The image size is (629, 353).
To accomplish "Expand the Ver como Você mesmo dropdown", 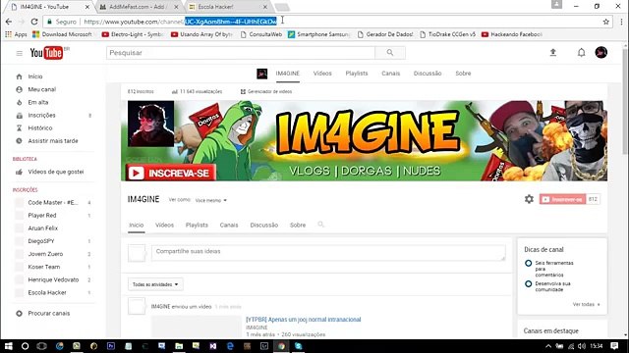I will pos(211,200).
